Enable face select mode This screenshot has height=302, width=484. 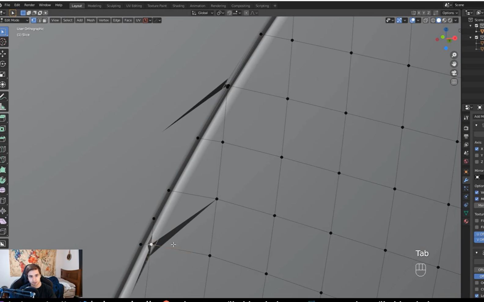[45, 20]
